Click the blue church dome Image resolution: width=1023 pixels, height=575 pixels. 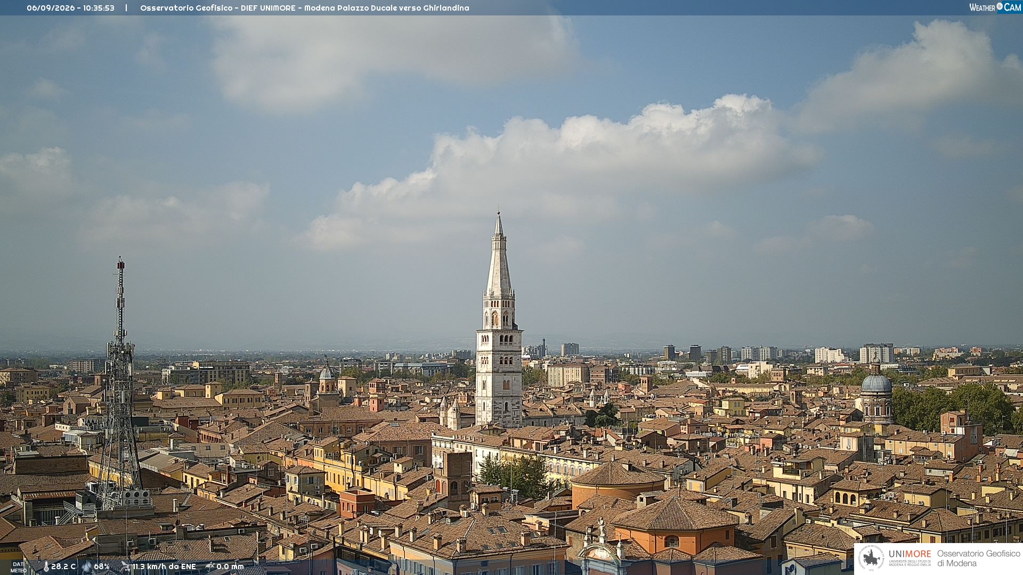(876, 384)
